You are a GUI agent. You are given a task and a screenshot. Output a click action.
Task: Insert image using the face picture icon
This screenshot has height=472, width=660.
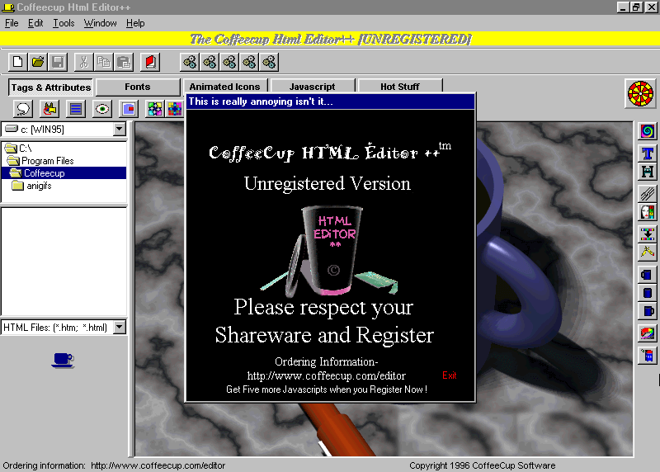pyautogui.click(x=648, y=212)
